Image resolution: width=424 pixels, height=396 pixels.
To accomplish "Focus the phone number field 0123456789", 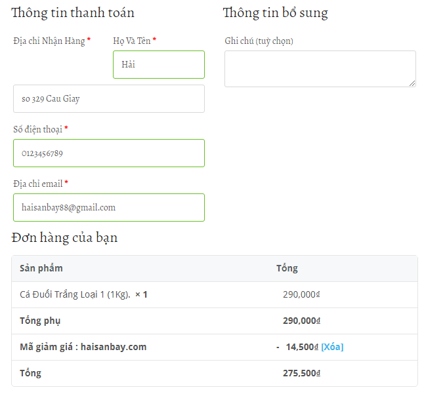I will point(109,153).
